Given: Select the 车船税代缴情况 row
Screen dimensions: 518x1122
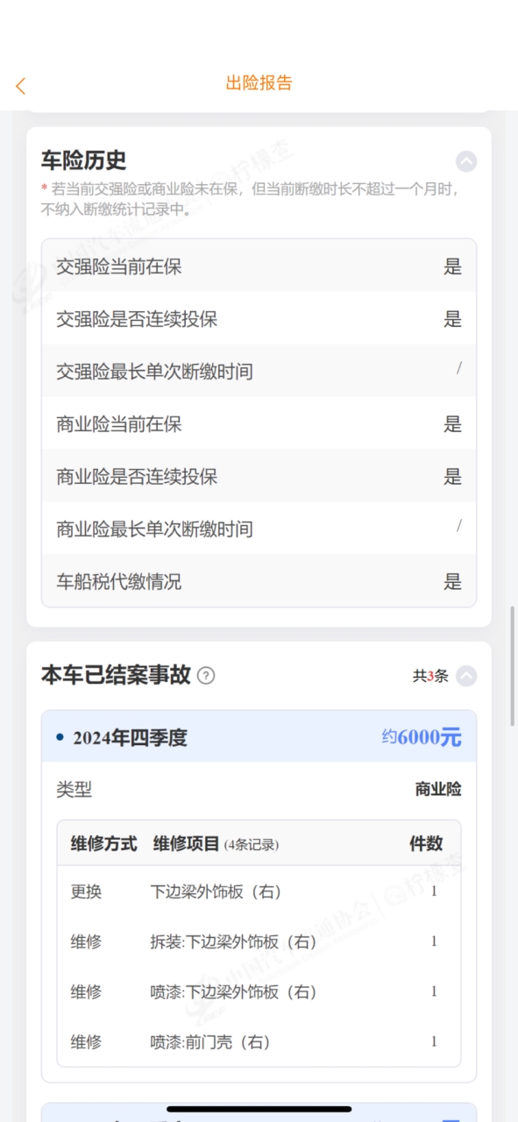Looking at the screenshot, I should click(259, 581).
